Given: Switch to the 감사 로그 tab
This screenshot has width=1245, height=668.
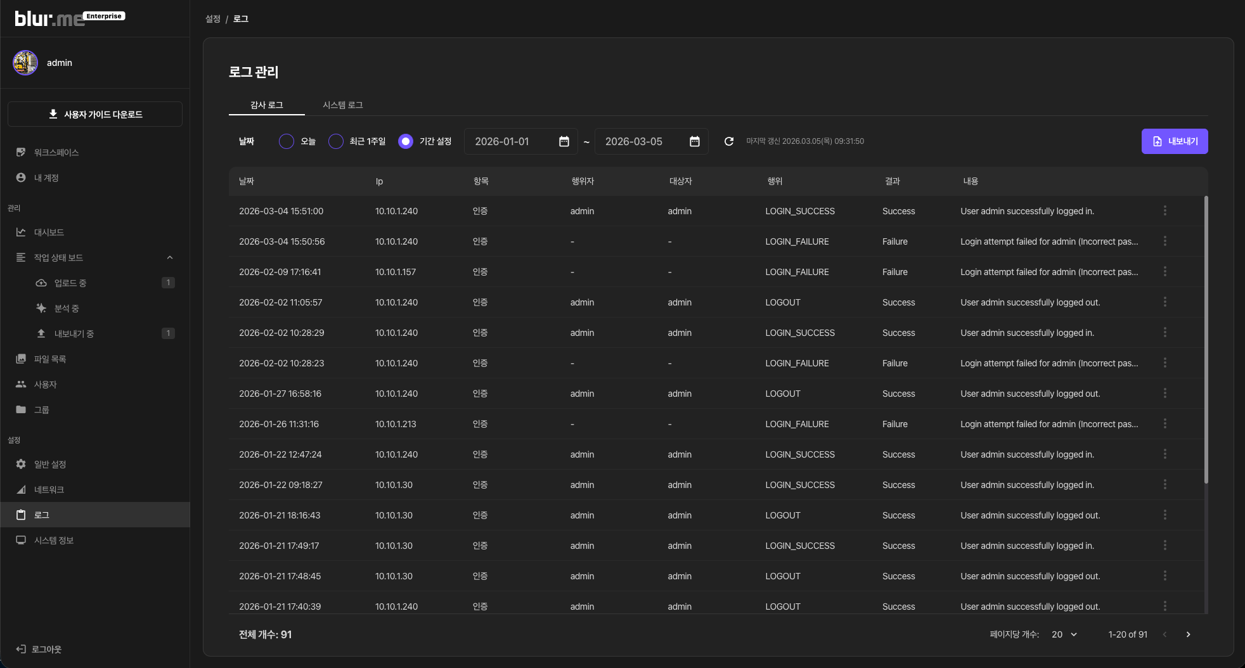Looking at the screenshot, I should (266, 105).
